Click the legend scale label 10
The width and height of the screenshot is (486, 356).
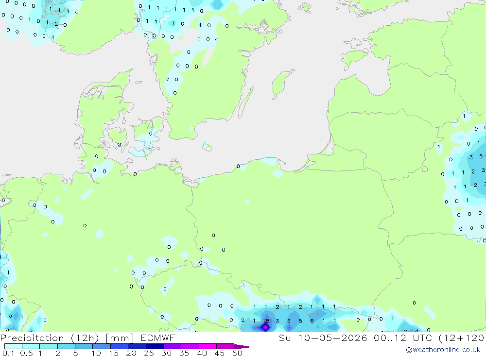coord(96,353)
